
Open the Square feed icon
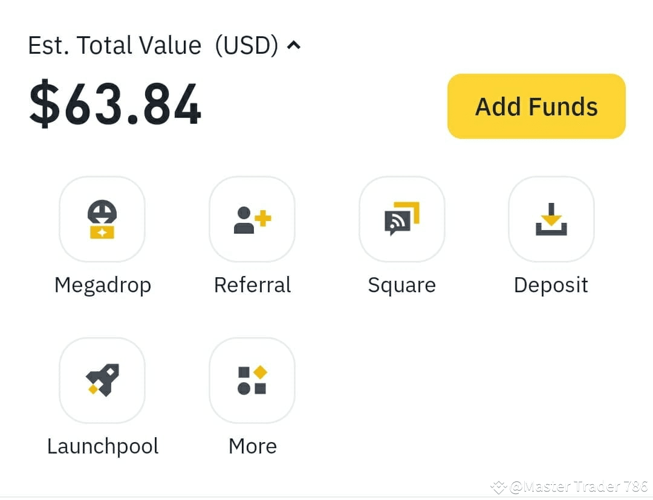[x=402, y=219]
